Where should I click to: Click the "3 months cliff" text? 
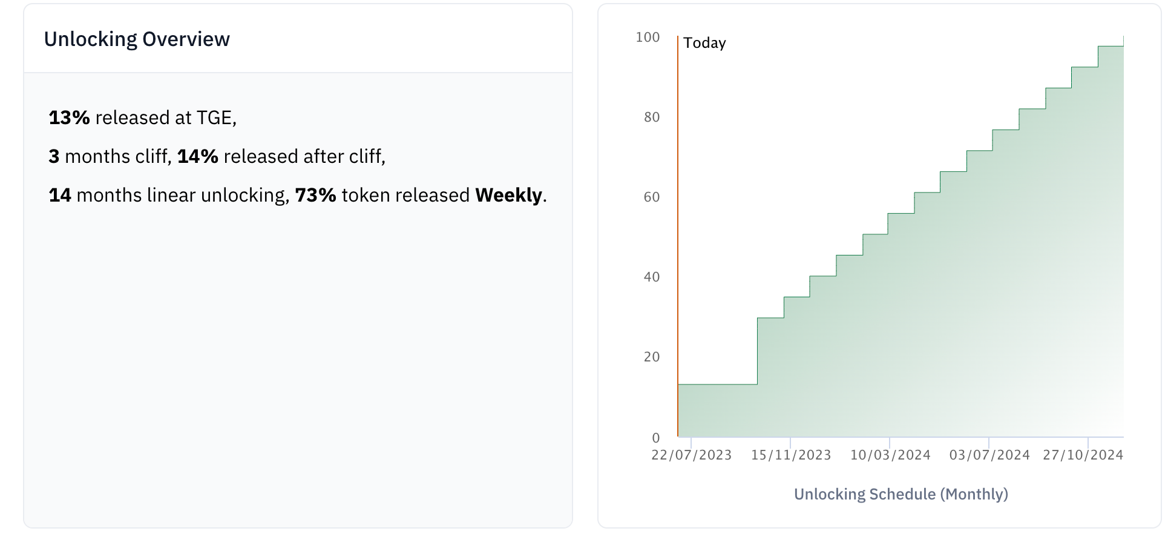click(109, 156)
